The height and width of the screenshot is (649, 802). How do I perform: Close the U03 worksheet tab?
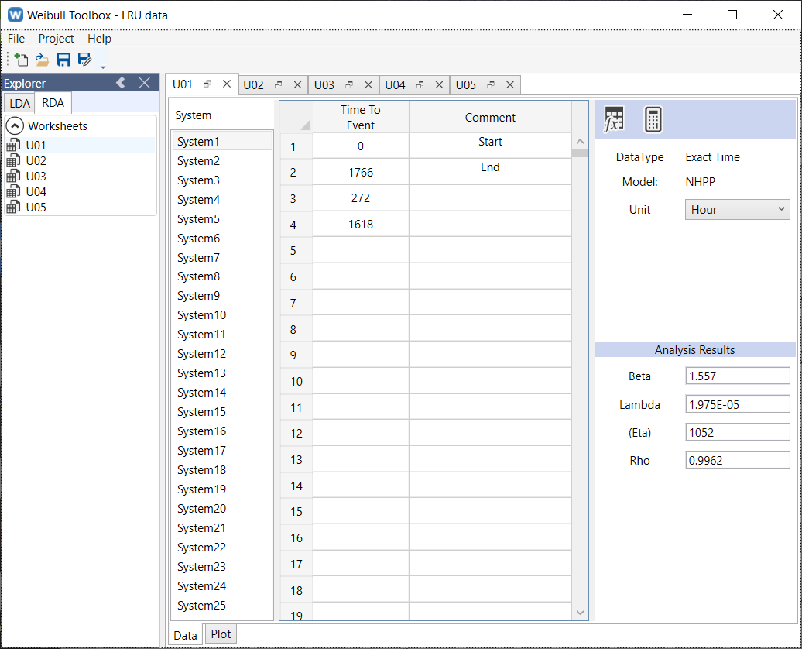click(368, 85)
